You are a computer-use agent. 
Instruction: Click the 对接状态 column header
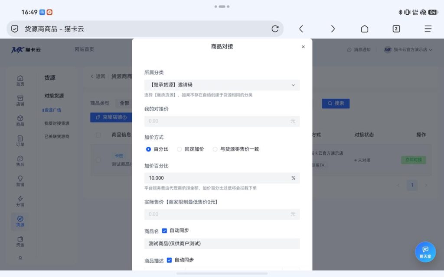[364, 135]
